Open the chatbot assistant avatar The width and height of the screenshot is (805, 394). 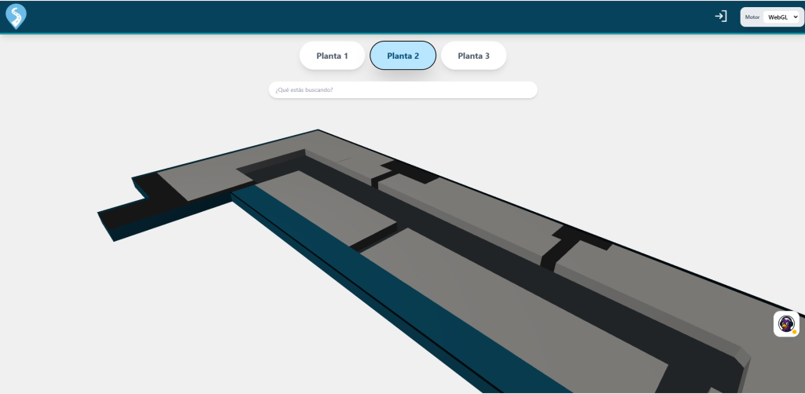pos(786,324)
